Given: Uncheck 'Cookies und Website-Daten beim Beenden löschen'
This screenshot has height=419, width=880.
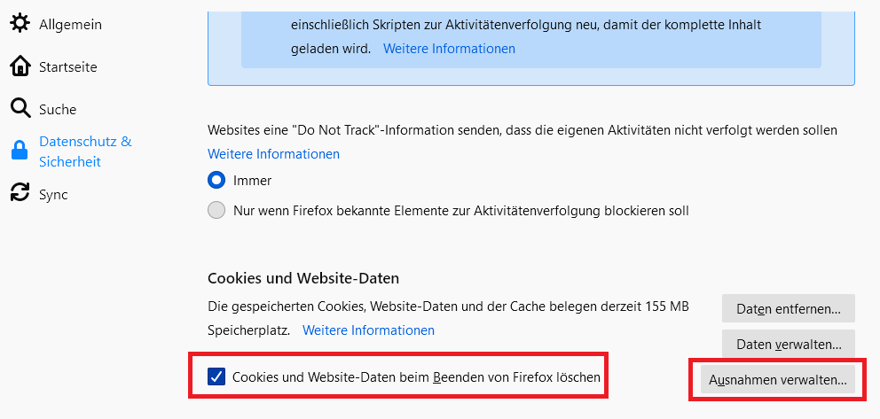Looking at the screenshot, I should 216,377.
